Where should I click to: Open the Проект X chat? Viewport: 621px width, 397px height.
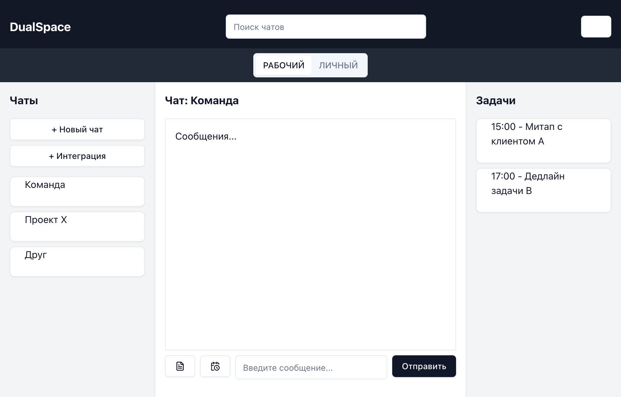(x=77, y=227)
